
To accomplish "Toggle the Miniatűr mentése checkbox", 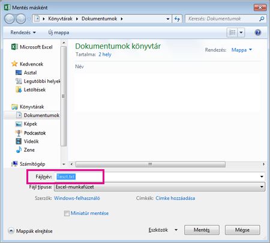I will click(67, 213).
